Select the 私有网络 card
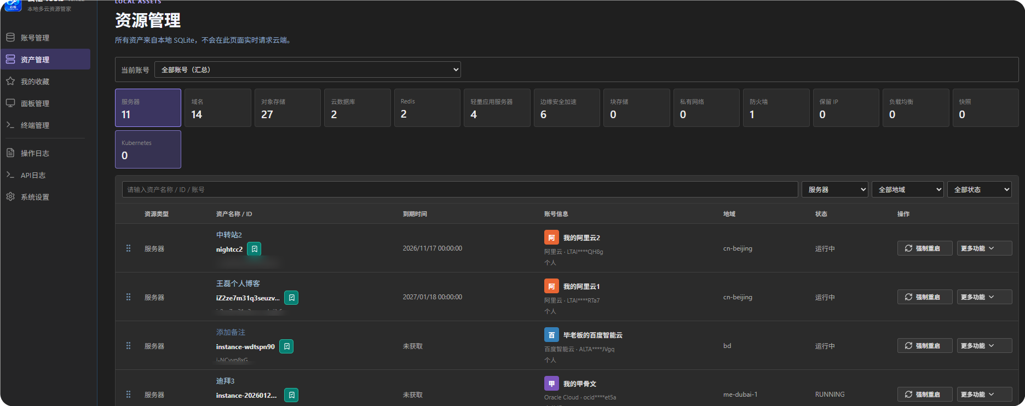 pos(706,108)
